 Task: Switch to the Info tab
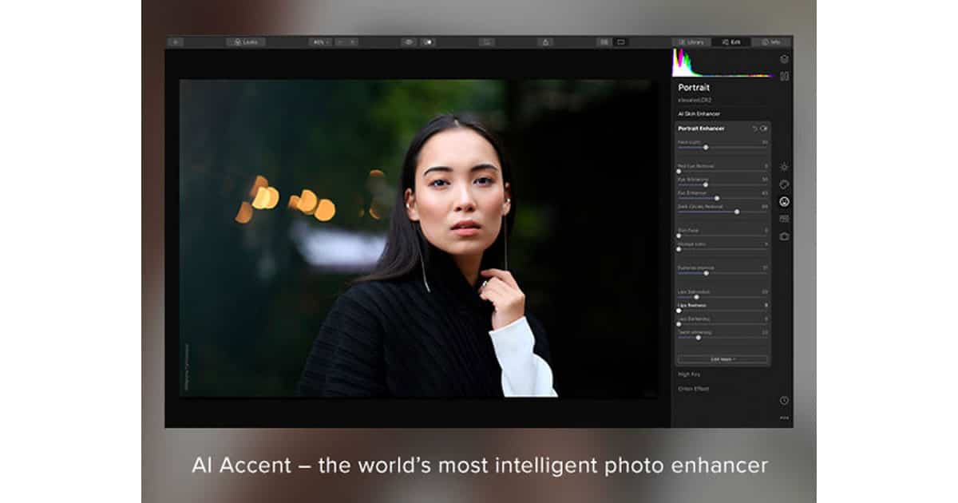(771, 42)
